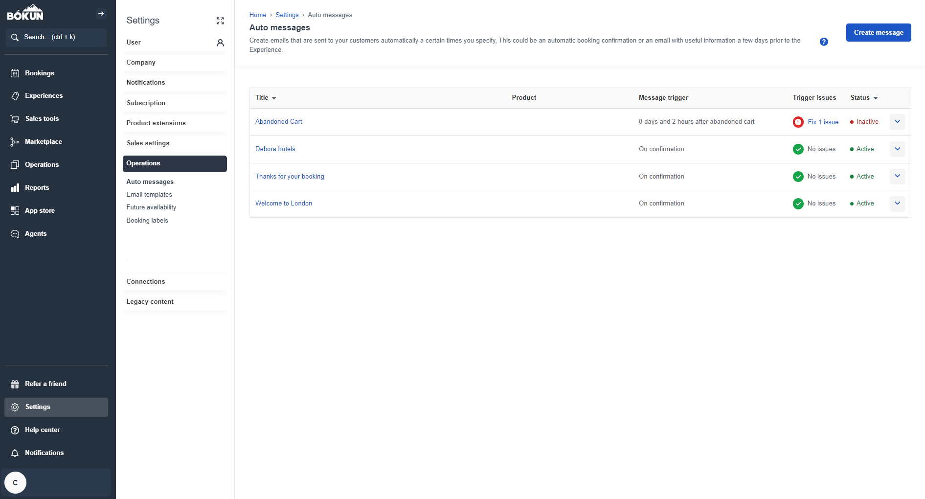Collapse the sidebar with the arrow icon

(101, 13)
